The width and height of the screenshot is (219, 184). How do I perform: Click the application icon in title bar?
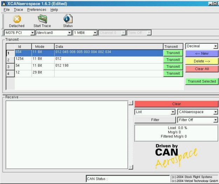point(4,3)
